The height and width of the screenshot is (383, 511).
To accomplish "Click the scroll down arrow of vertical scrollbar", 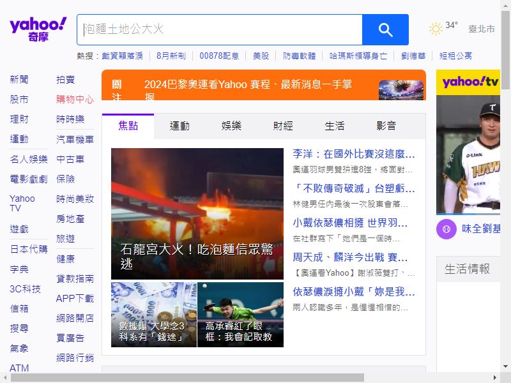I will pos(505,366).
